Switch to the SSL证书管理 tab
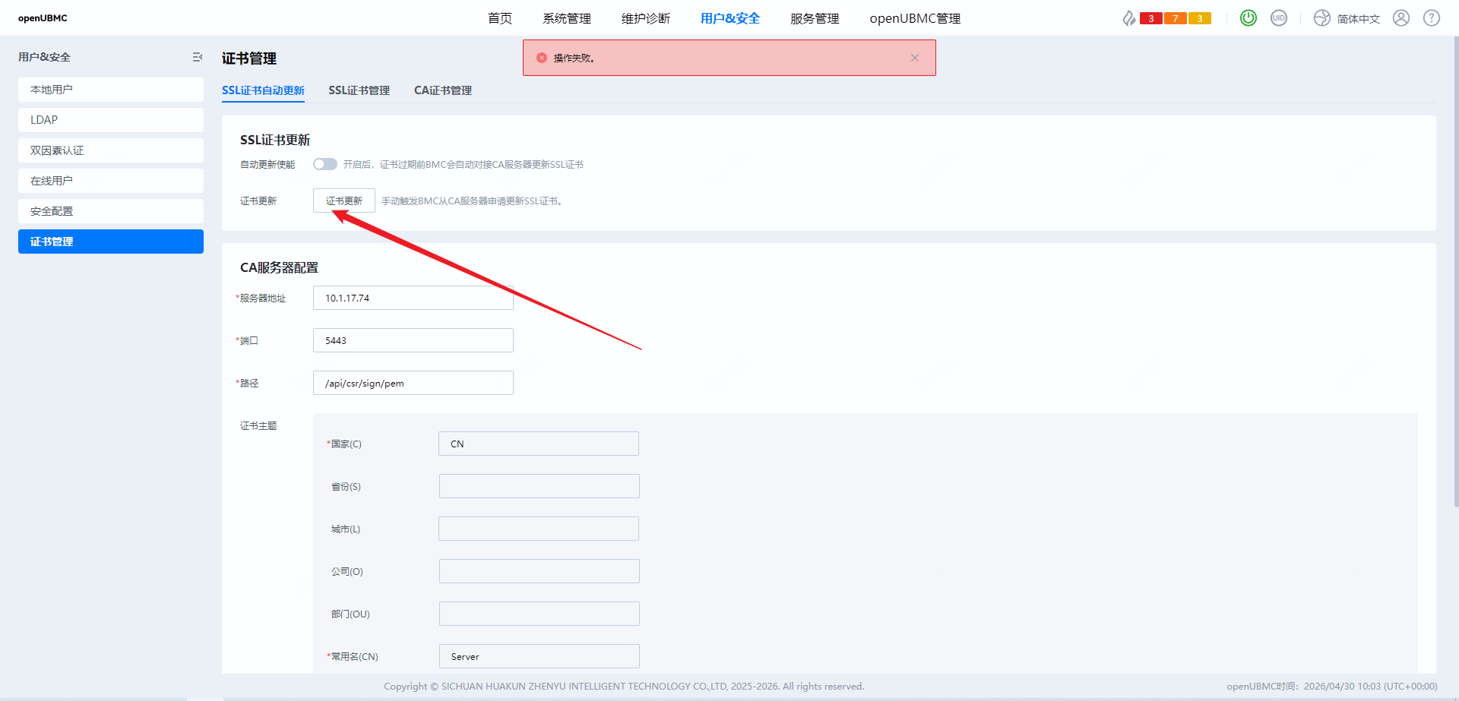Image resolution: width=1459 pixels, height=701 pixels. (359, 90)
